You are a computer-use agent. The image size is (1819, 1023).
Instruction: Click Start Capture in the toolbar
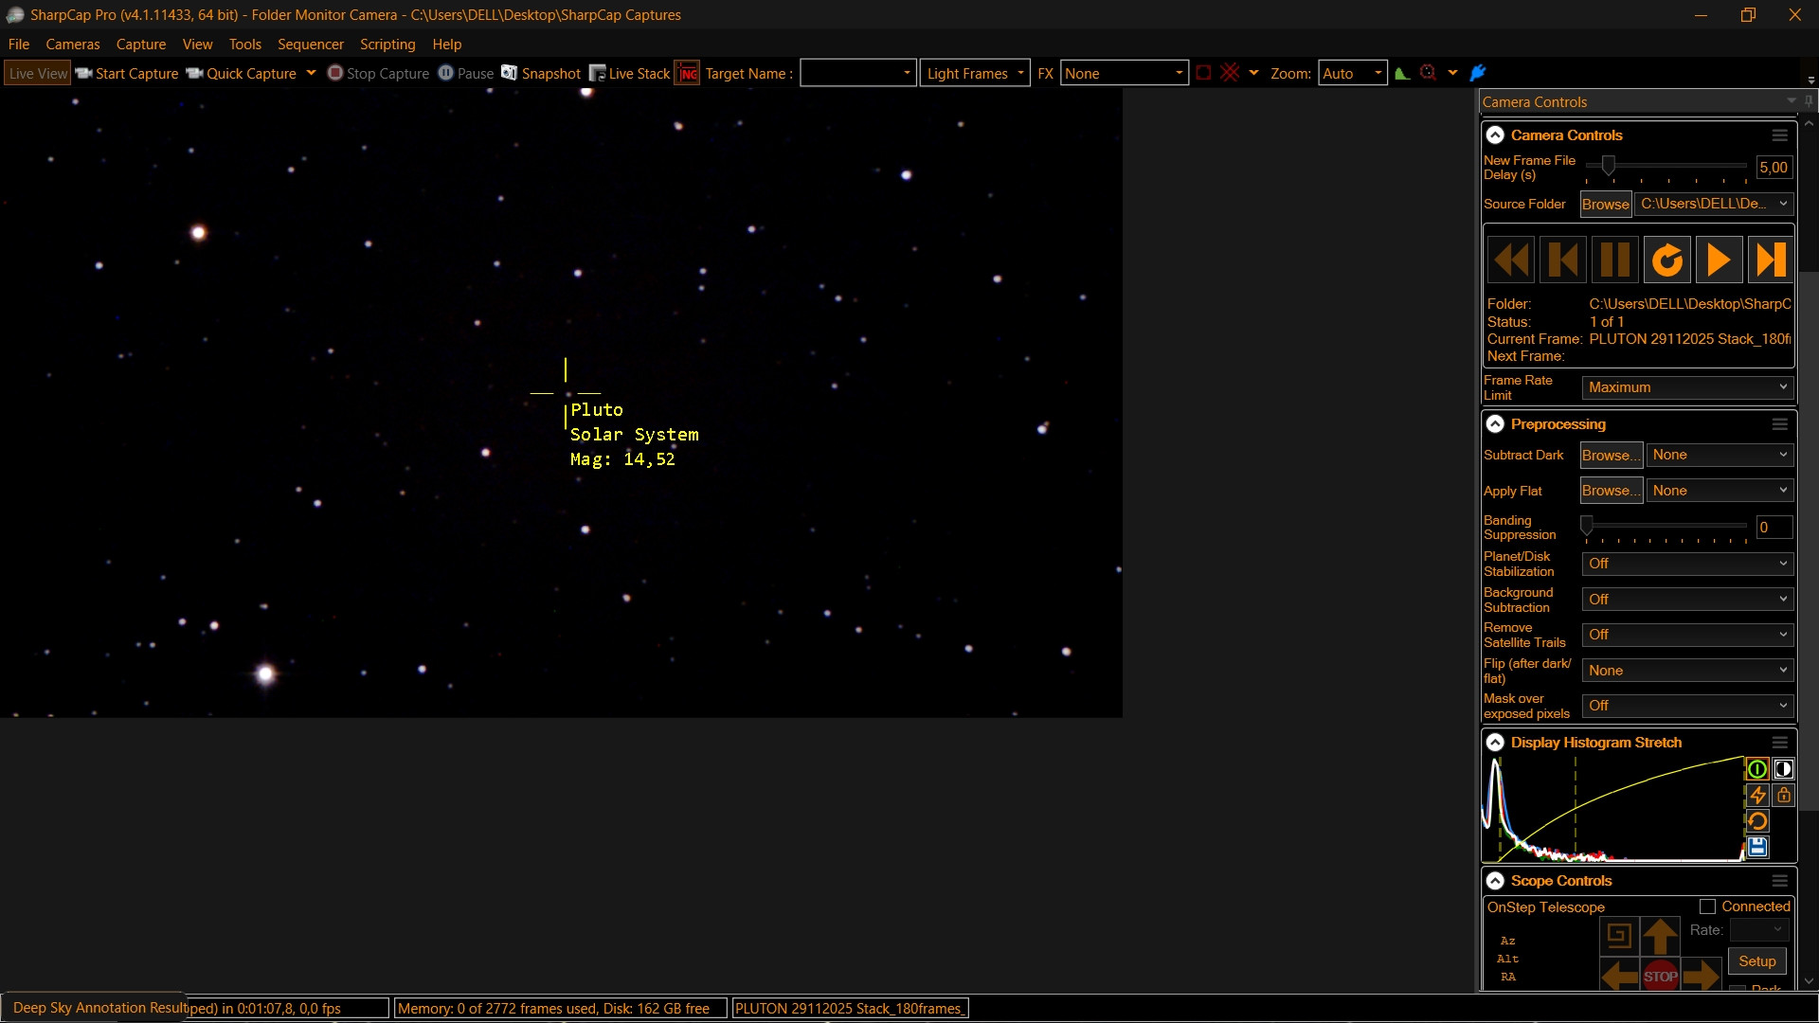(127, 74)
